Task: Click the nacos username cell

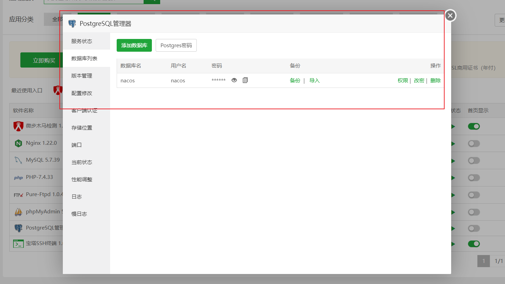Action: (178, 81)
